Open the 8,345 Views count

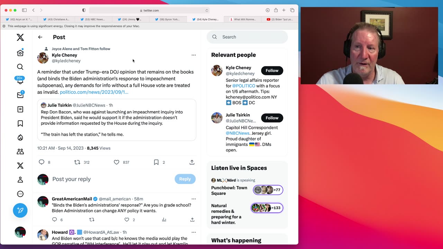[x=99, y=148]
